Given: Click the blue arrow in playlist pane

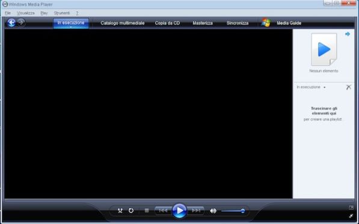Looking at the screenshot, I should 348,34.
